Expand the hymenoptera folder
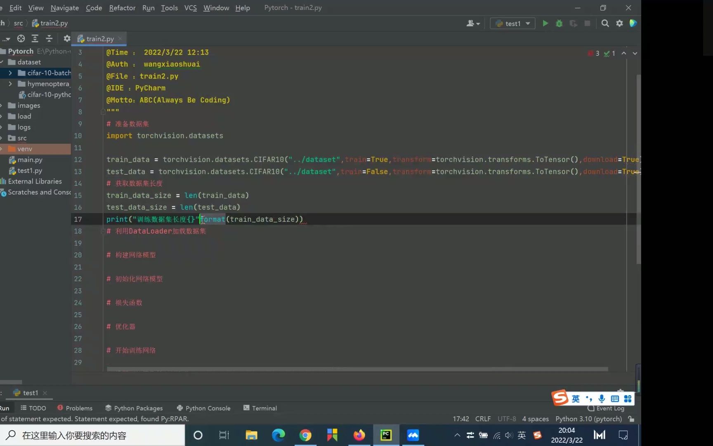 (10, 84)
